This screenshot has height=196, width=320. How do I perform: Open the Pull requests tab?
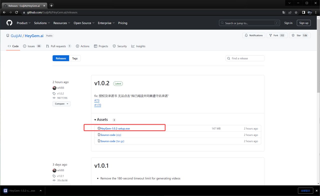pyautogui.click(x=59, y=46)
